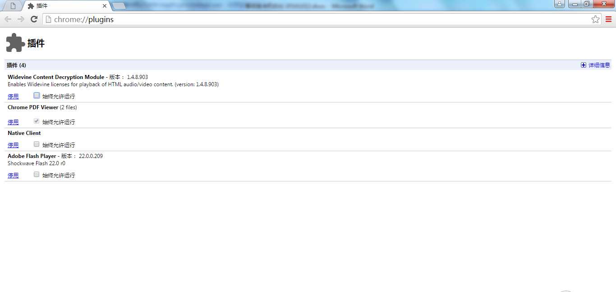Open the Chrome hamburger menu
The width and height of the screenshot is (616, 292).
(608, 19)
